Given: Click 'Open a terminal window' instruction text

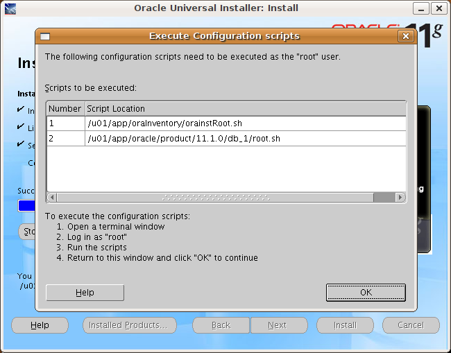Looking at the screenshot, I should pyautogui.click(x=116, y=227).
